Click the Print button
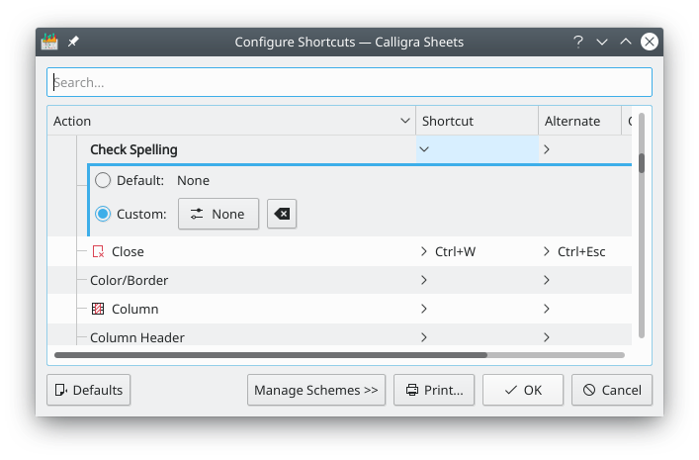 [x=434, y=390]
